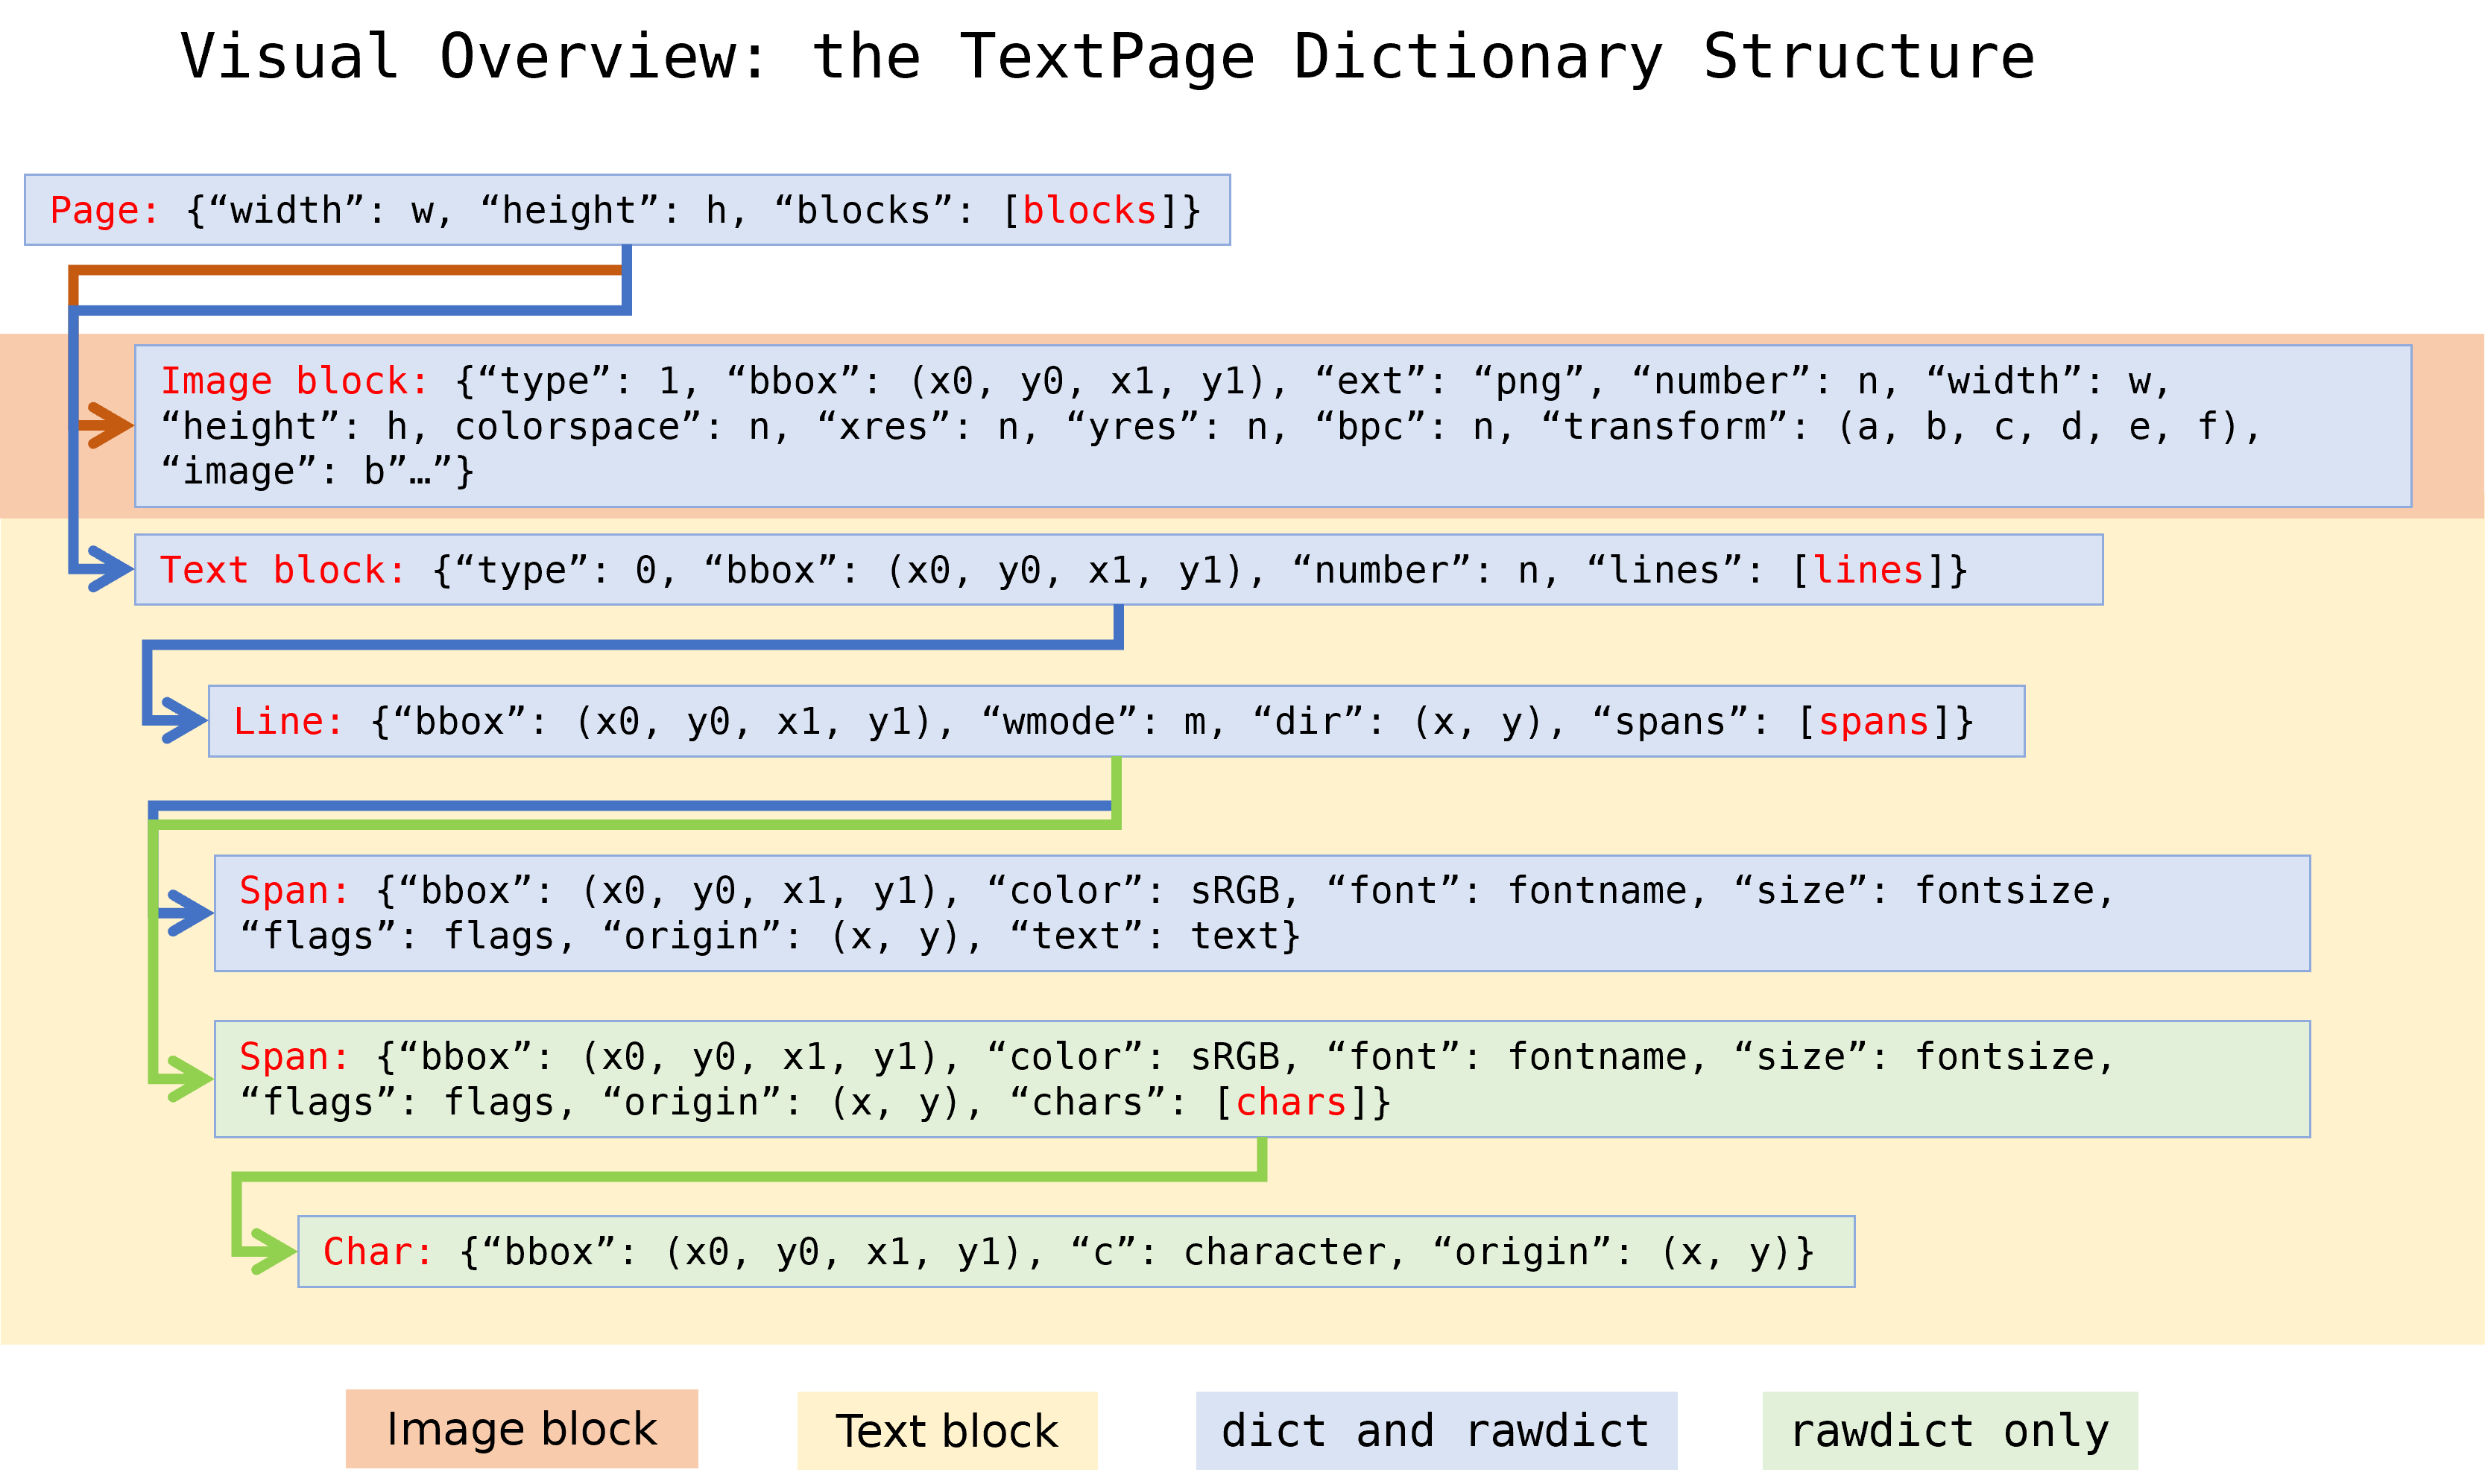Click the red 'spans' word in Line box
The height and width of the screenshot is (1484, 2485).
[x=1873, y=721]
